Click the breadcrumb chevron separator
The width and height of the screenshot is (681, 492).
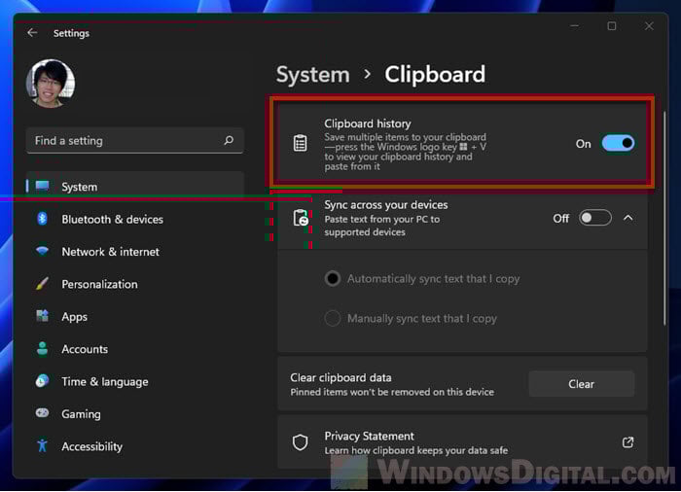(368, 74)
